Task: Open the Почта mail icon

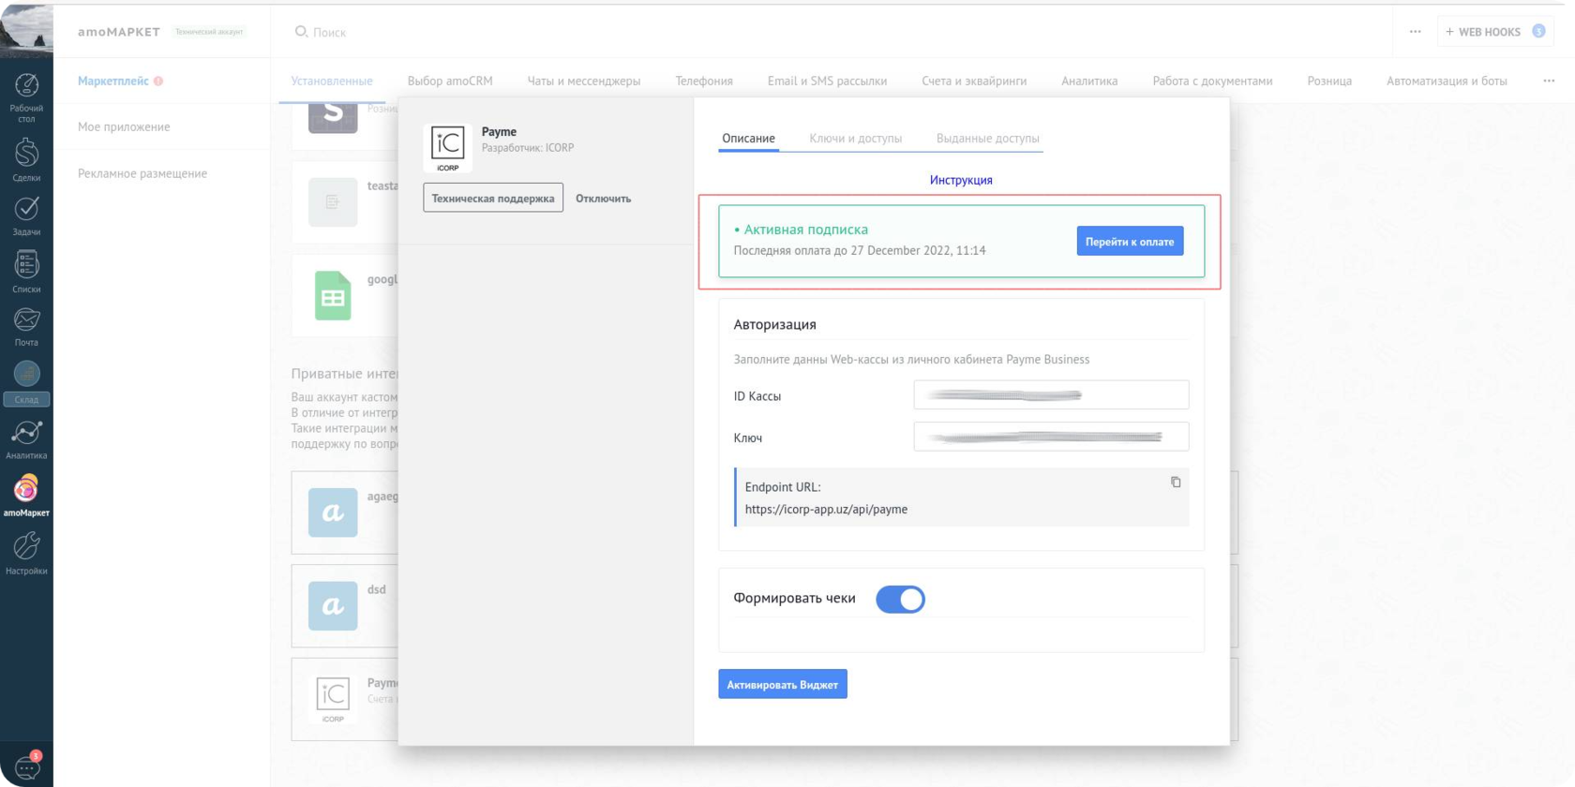Action: pyautogui.click(x=26, y=320)
